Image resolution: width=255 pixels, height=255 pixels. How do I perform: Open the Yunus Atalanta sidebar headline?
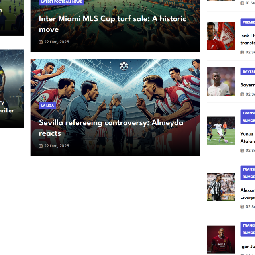pyautogui.click(x=247, y=137)
